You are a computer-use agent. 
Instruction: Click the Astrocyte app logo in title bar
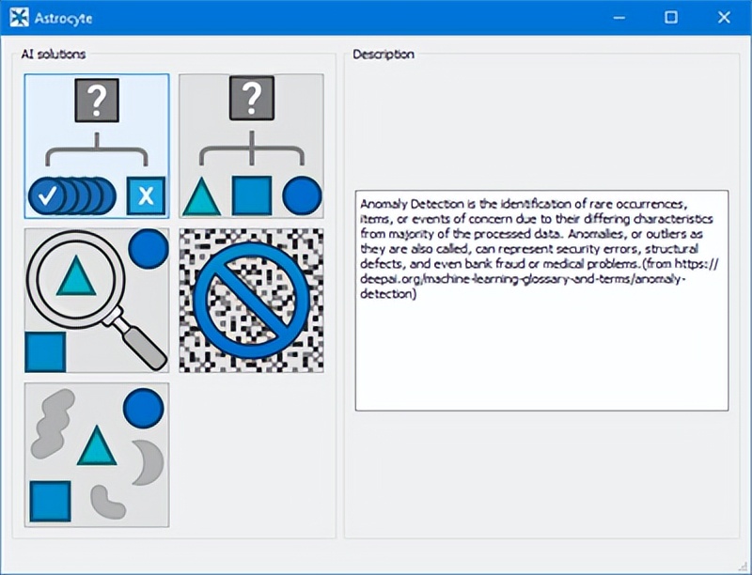click(19, 18)
